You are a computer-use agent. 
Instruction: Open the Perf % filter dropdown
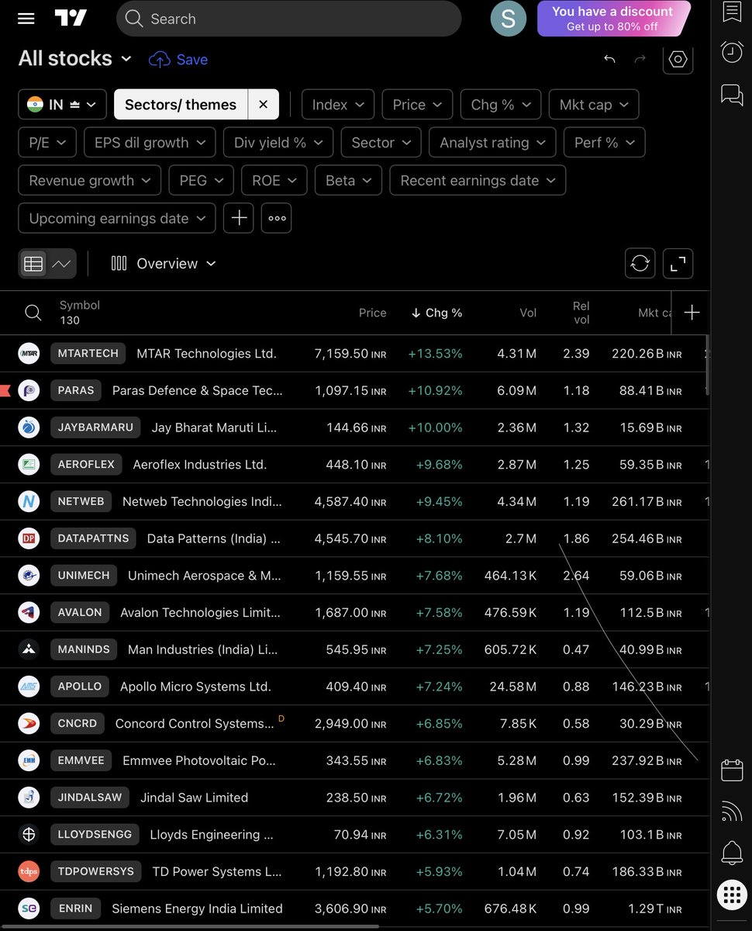[x=604, y=143]
